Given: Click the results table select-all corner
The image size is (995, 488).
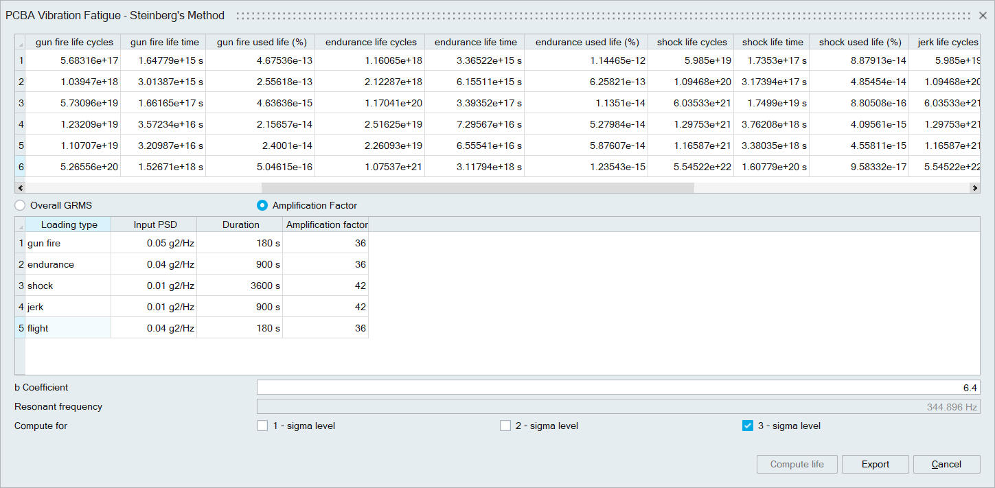Looking at the screenshot, I should click(20, 43).
